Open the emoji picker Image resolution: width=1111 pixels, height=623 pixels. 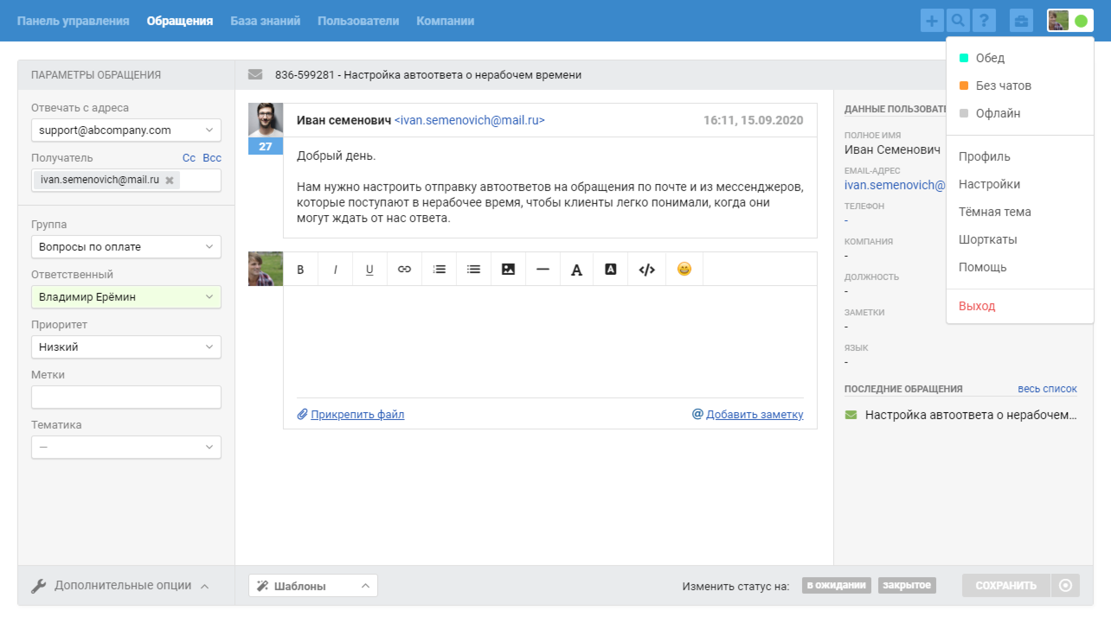[x=684, y=269]
